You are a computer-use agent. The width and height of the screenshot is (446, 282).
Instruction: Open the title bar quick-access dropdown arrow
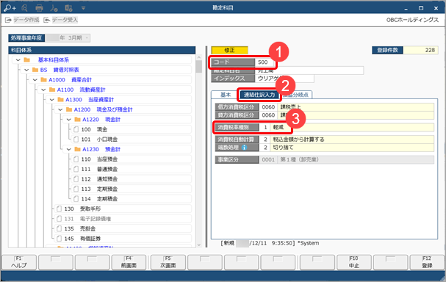point(83,8)
